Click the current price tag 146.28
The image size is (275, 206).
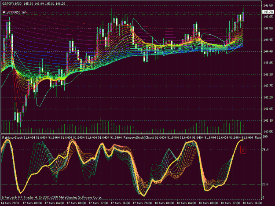click(268, 12)
